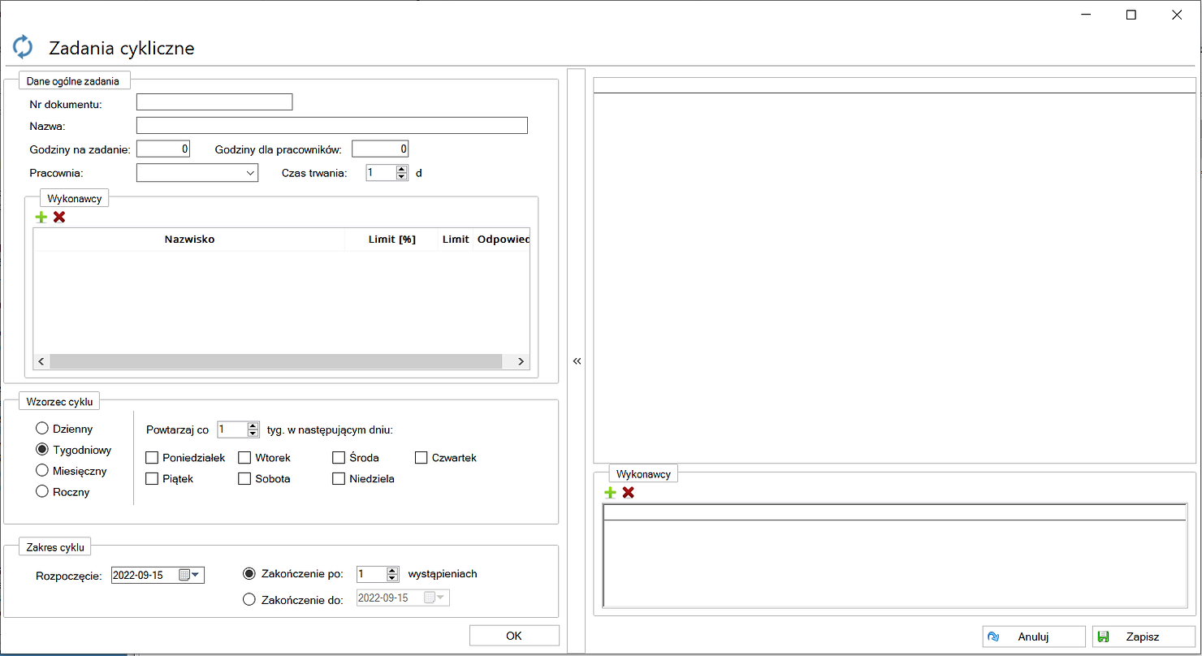This screenshot has height=656, width=1202.
Task: Click red X icon in right Wykonawcy panel
Action: tap(628, 492)
